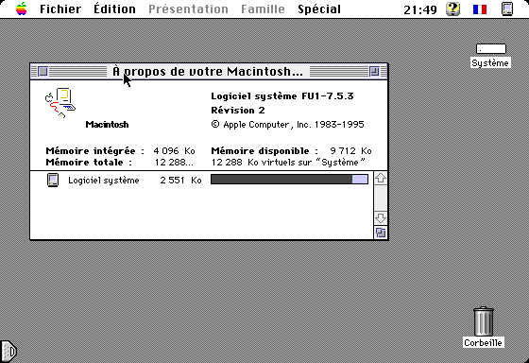Click the "Macintosh" caption under the illustration
Image resolution: width=529 pixels, height=363 pixels.
107,125
